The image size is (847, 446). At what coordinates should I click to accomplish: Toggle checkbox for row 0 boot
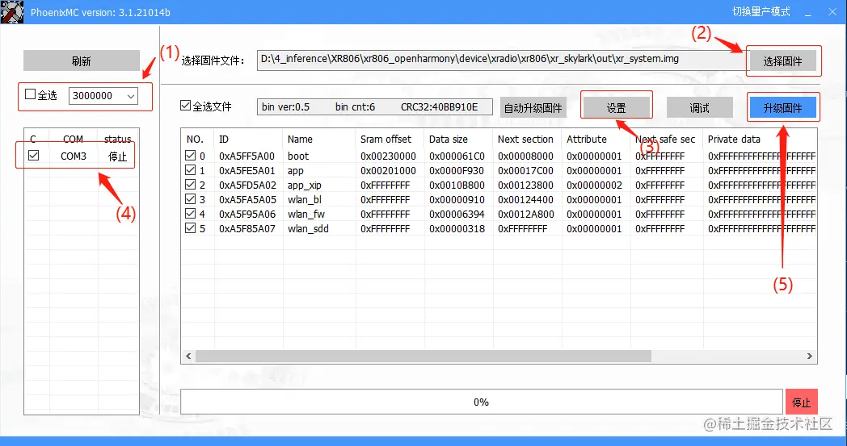[190, 156]
